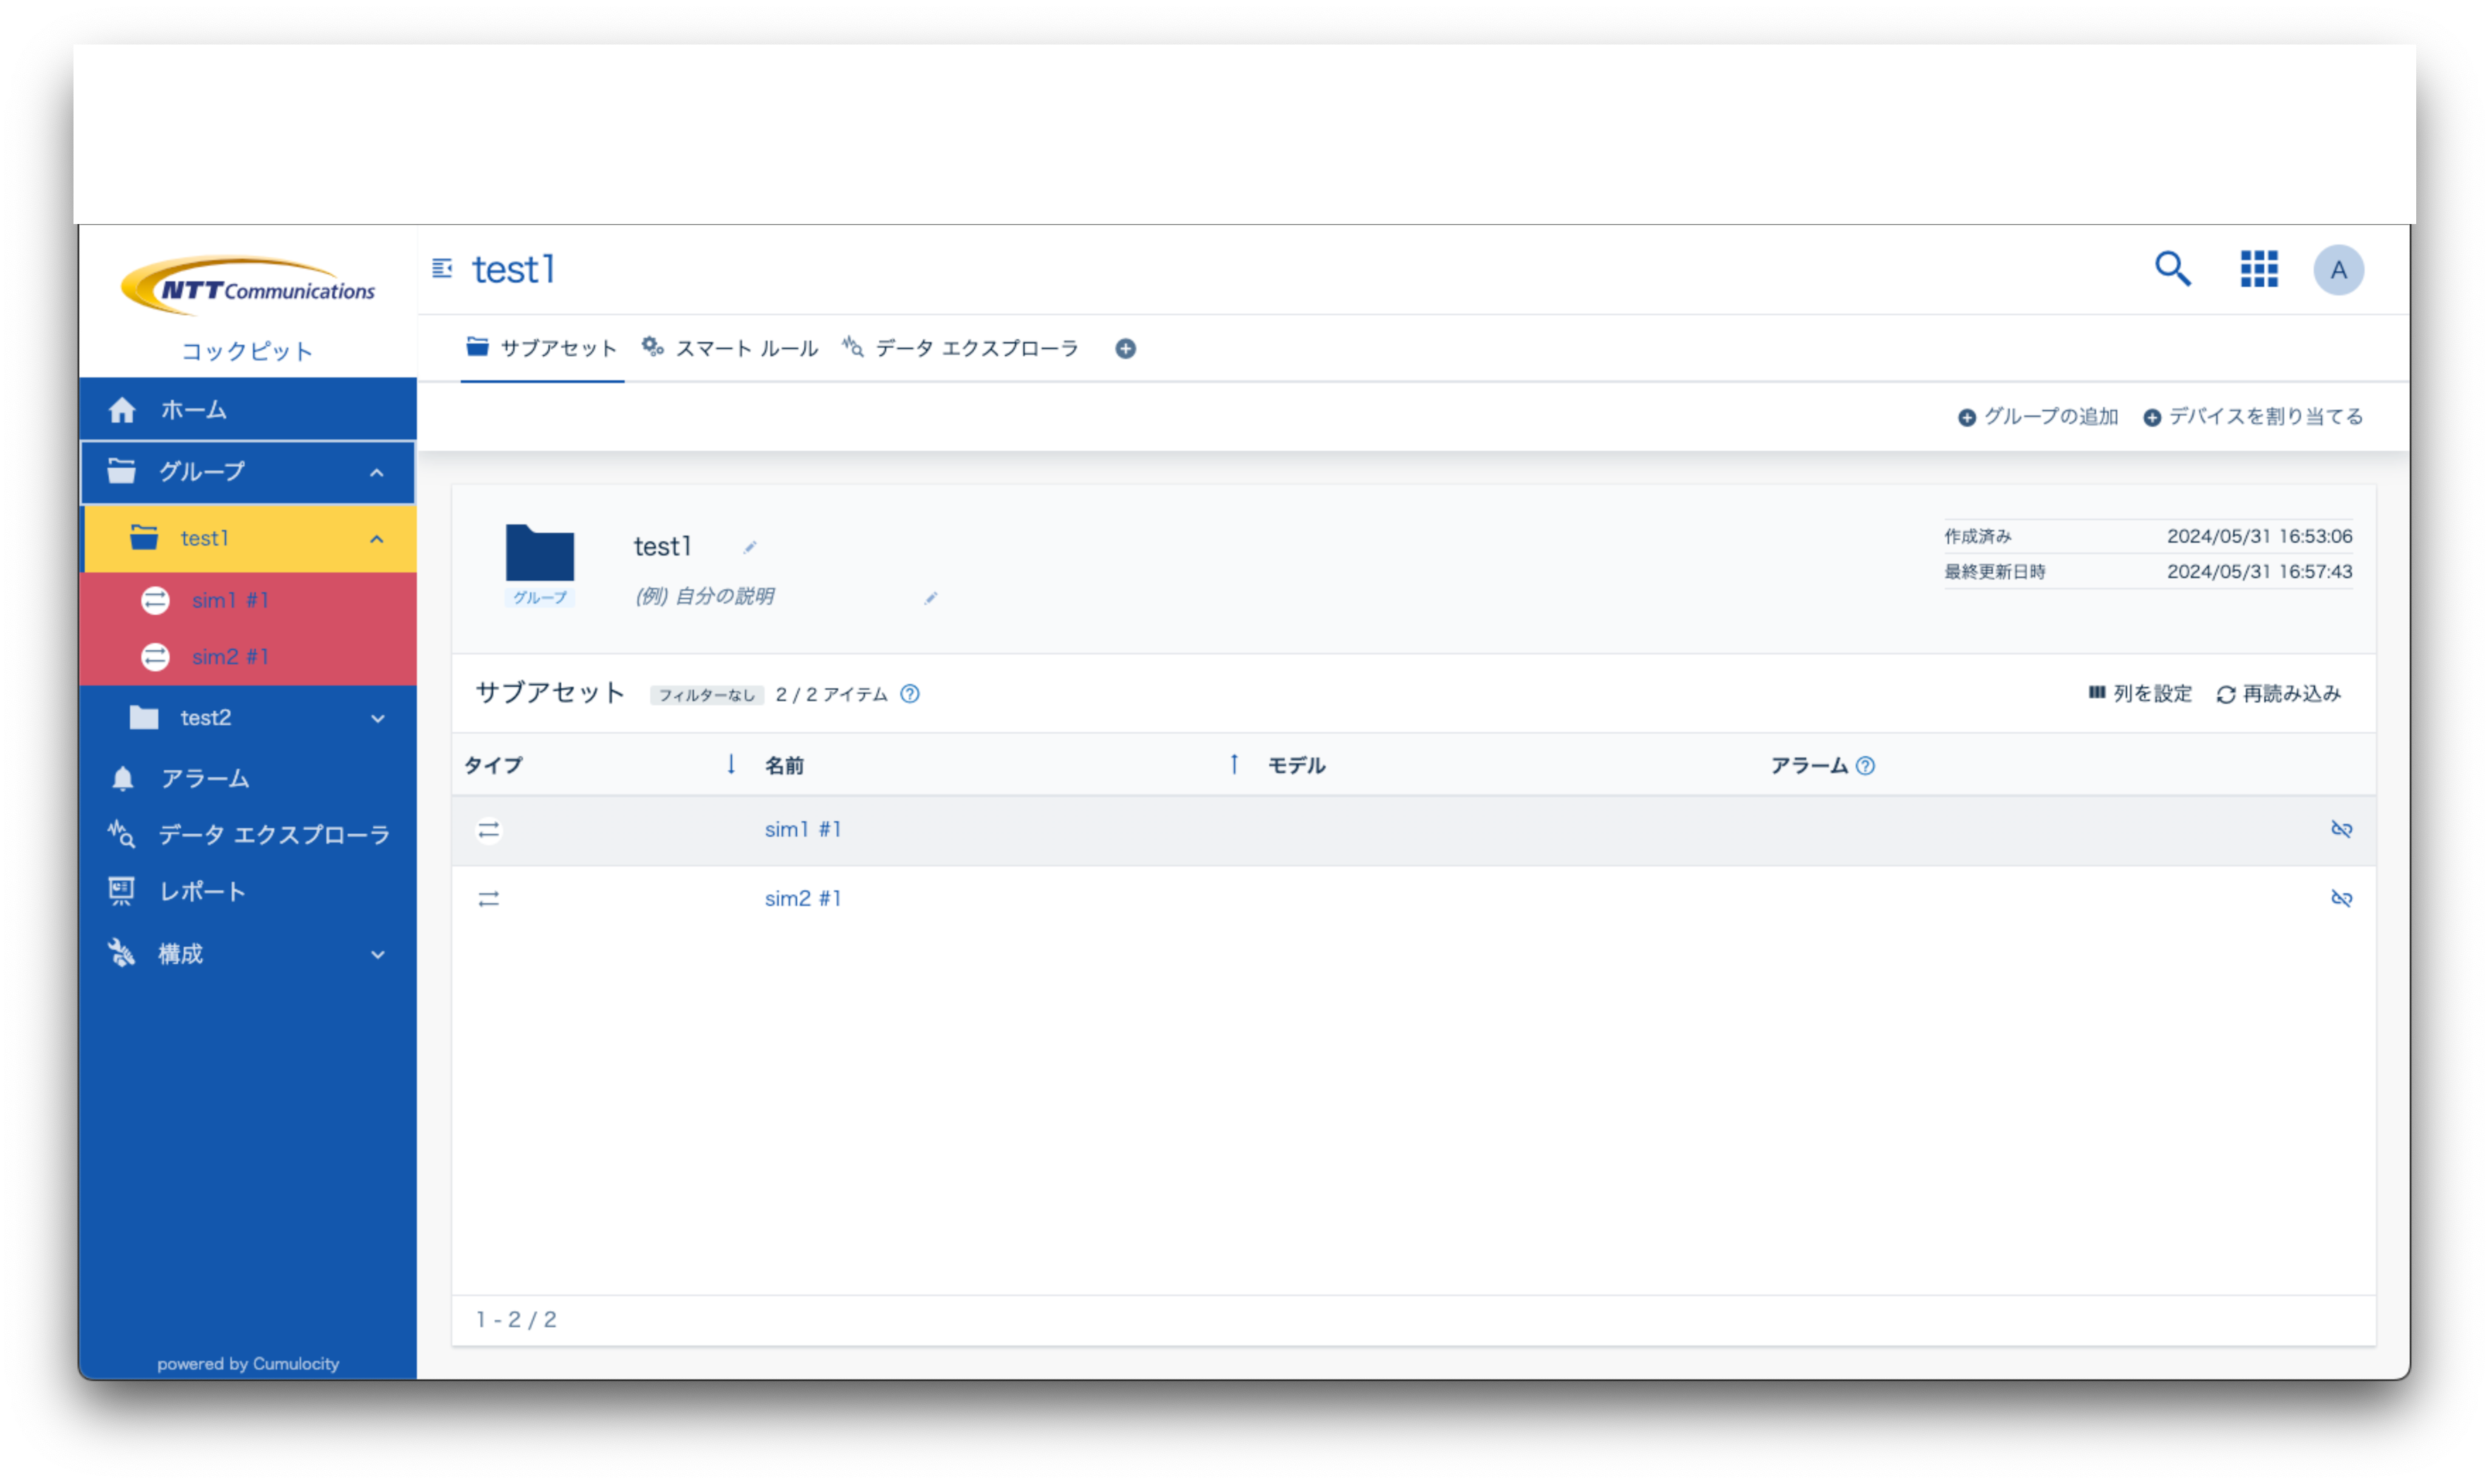Viewport: 2489px width, 1484px height.
Task: Click the 2024/05/31 16:53:06 created timestamp
Action: pos(2259,536)
